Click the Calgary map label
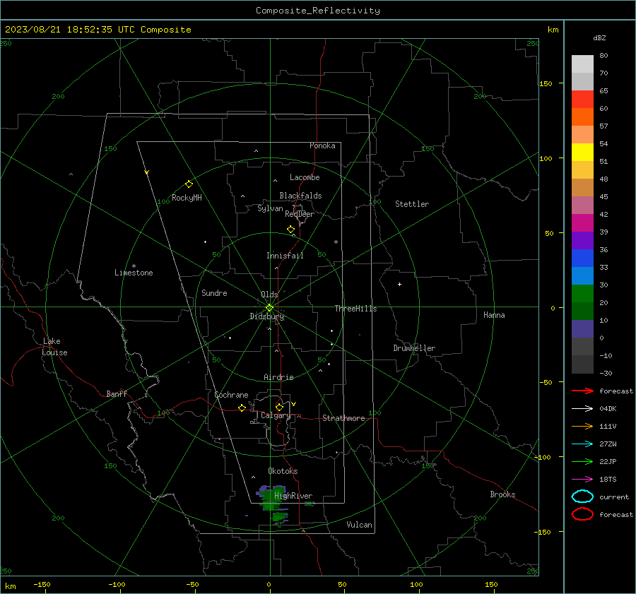636x594 pixels. [x=276, y=415]
